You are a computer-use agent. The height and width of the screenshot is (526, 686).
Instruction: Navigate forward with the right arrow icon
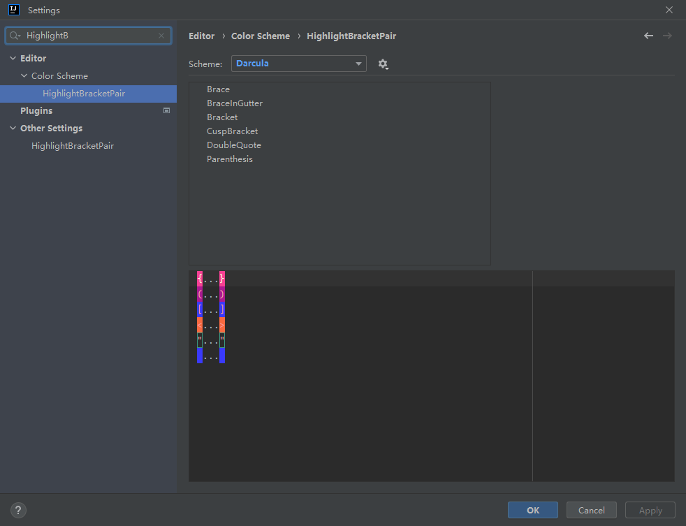(668, 35)
